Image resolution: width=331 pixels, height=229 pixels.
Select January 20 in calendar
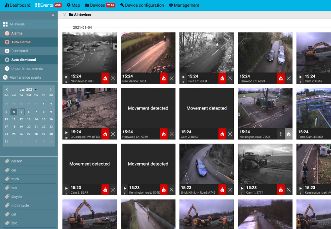coord(29,127)
